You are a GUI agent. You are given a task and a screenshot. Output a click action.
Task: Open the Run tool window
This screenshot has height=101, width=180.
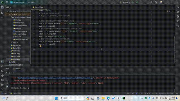[2, 61]
